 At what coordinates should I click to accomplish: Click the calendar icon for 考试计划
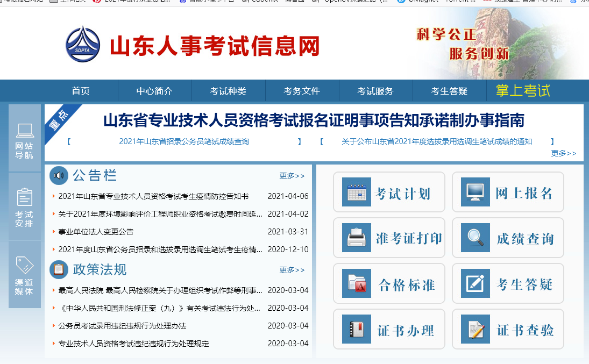pyautogui.click(x=356, y=192)
